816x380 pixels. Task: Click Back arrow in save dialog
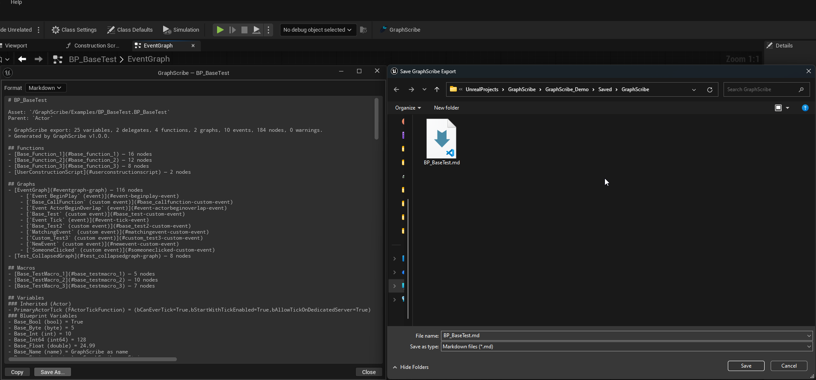[x=396, y=89]
